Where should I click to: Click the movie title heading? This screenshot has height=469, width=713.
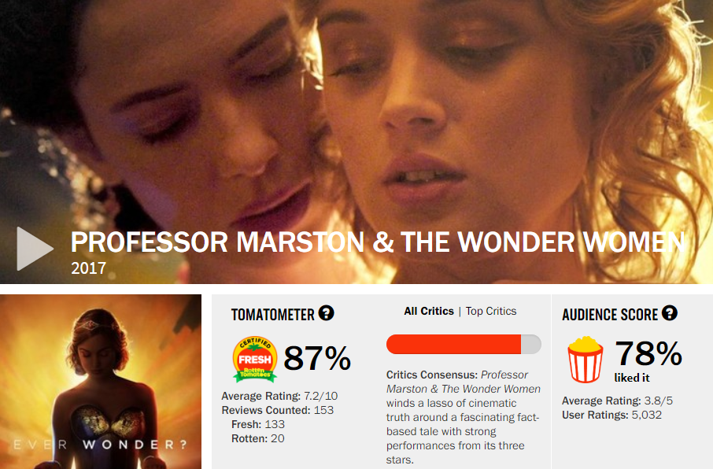[x=378, y=242]
